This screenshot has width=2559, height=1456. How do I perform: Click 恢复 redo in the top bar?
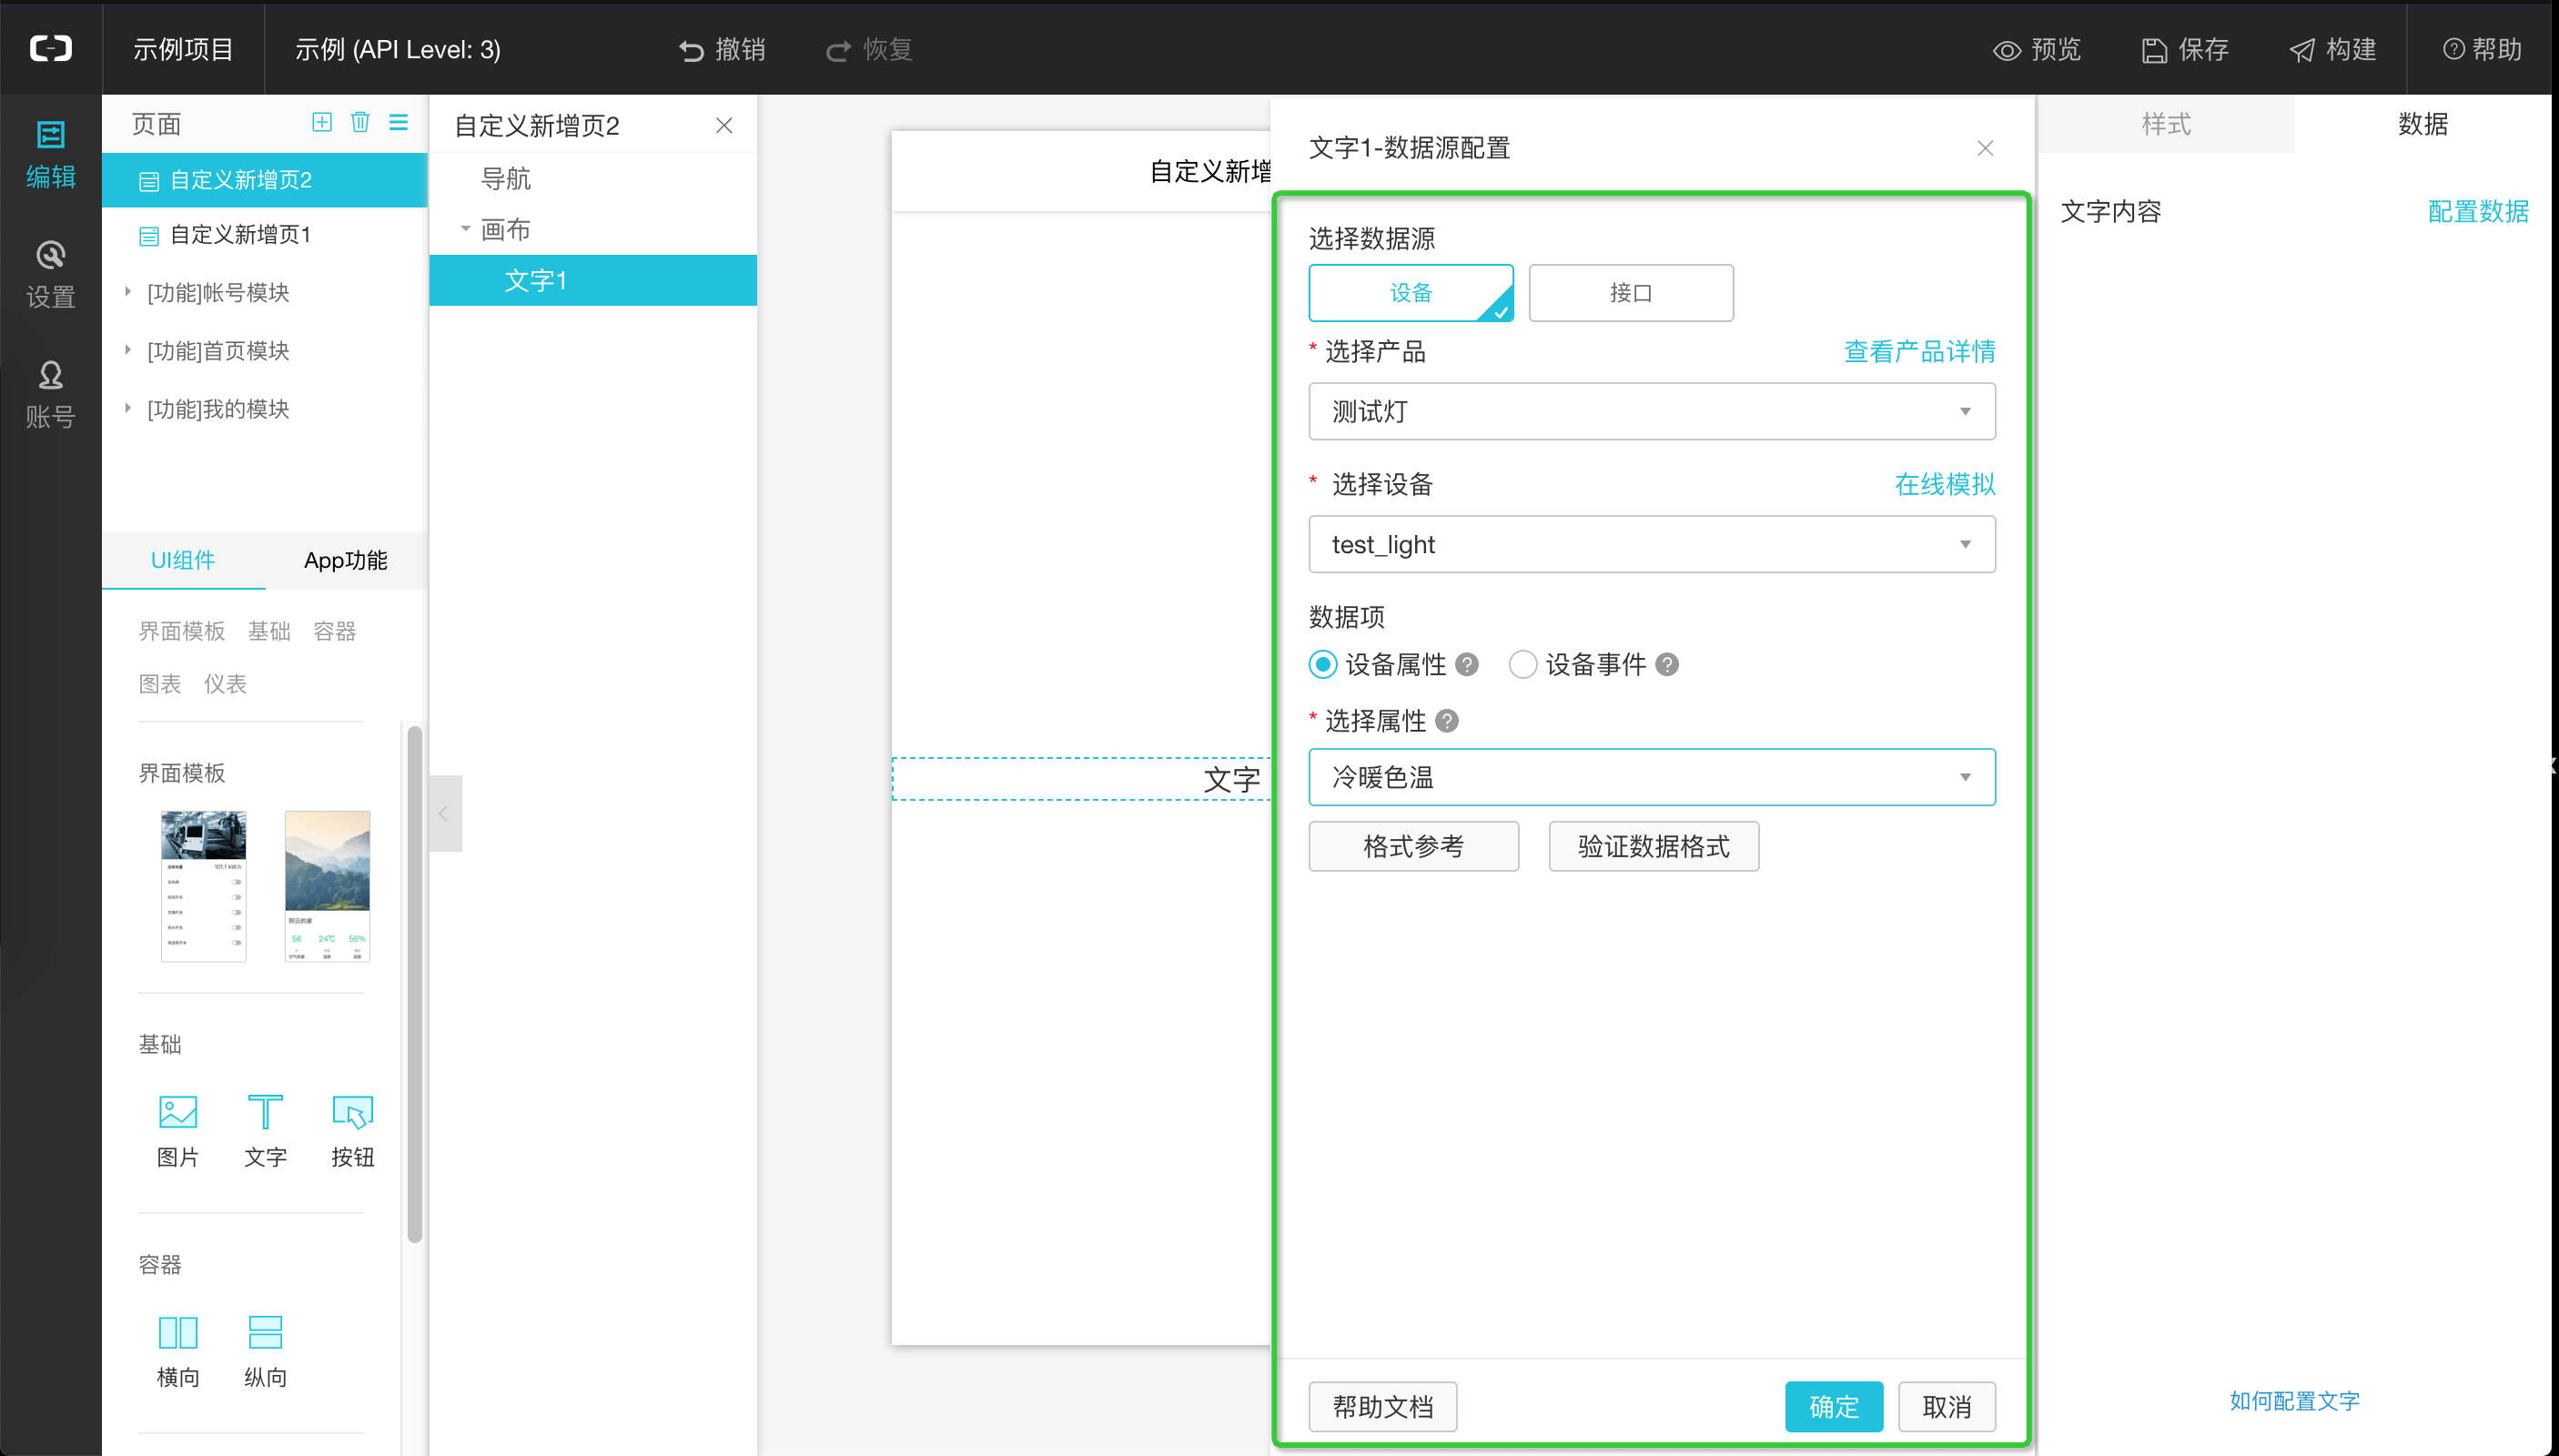[869, 49]
